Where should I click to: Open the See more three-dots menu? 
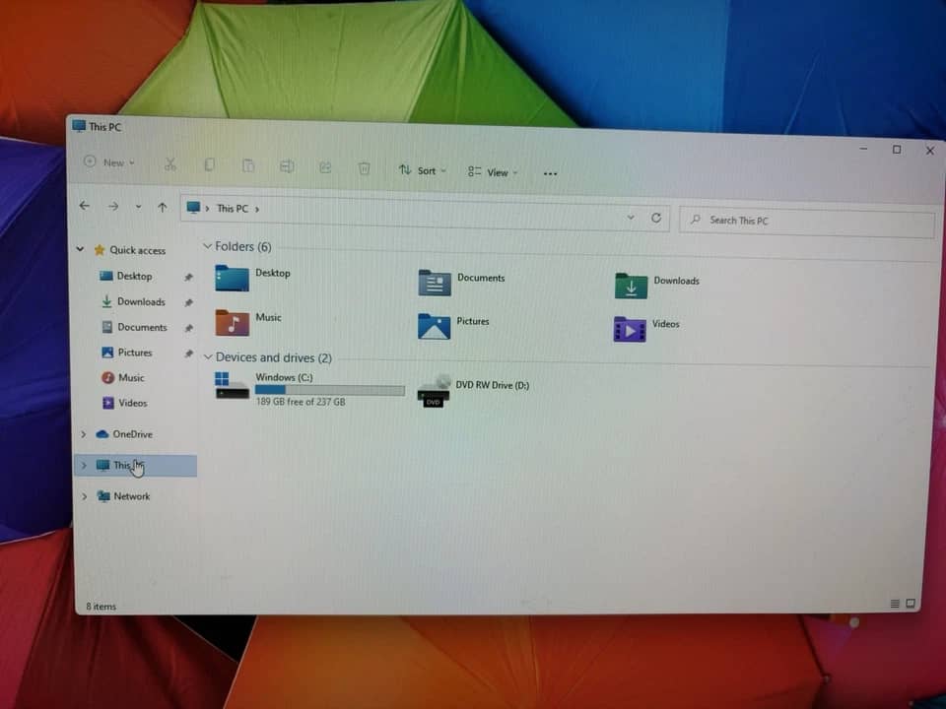[550, 173]
